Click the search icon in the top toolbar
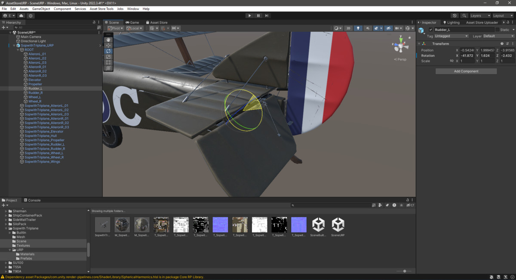The width and height of the screenshot is (516, 280). (x=464, y=15)
